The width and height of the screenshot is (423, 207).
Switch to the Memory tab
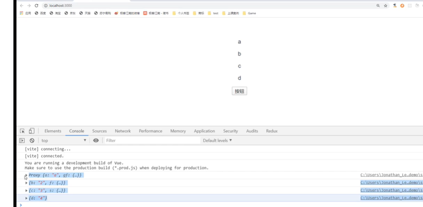(178, 131)
